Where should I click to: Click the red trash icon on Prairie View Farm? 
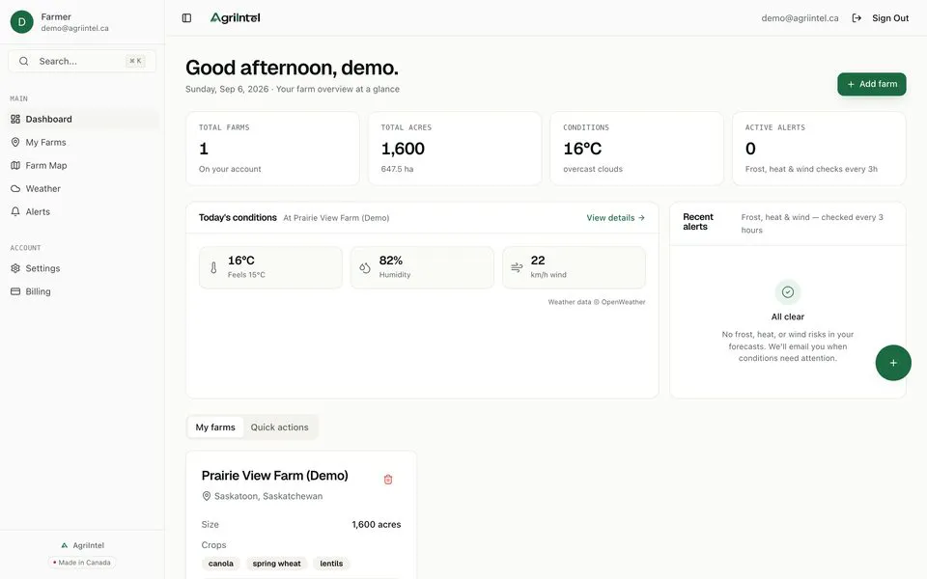388,480
